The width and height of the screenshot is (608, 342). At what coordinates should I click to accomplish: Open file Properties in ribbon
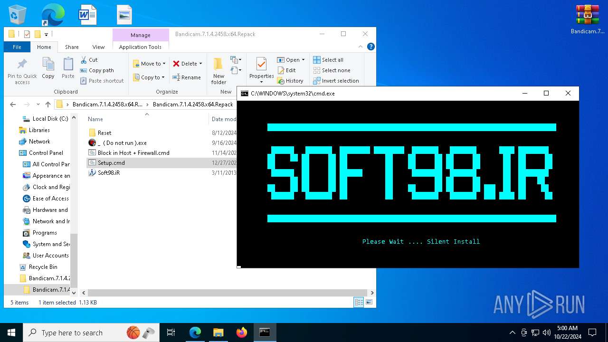pos(261,71)
